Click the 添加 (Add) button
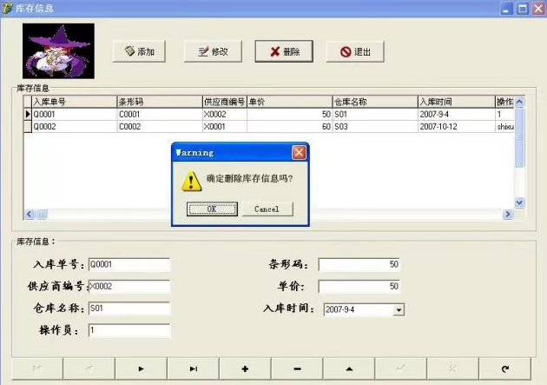547x385 pixels. point(140,51)
